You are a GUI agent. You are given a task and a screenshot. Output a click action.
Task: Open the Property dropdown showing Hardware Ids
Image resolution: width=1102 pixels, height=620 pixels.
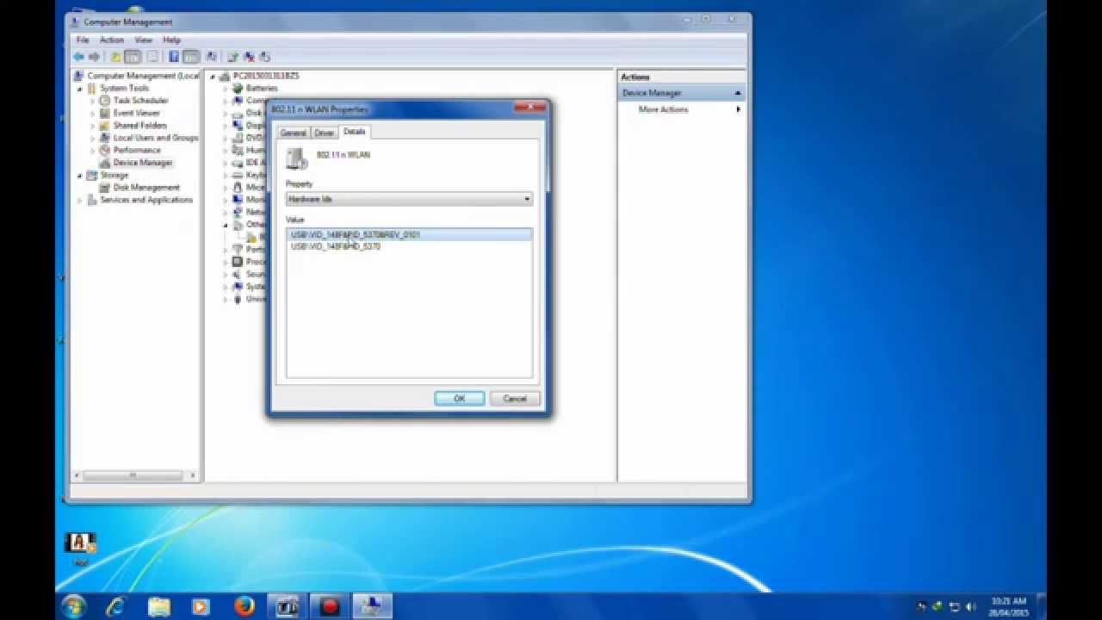409,199
